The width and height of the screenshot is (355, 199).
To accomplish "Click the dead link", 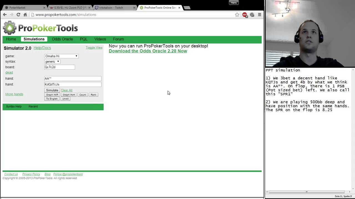I will pos(9,72).
